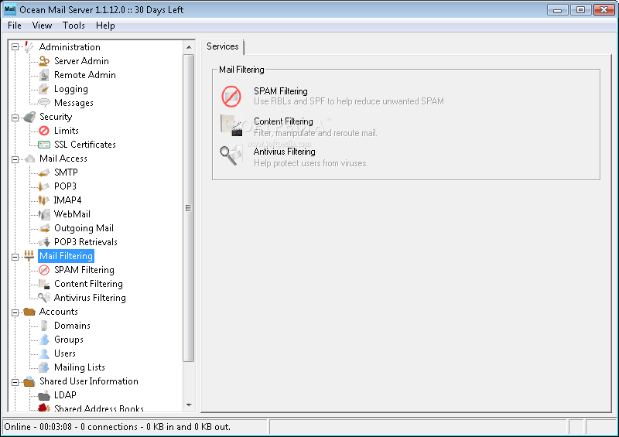Select SSL Certificates in the tree
619x437 pixels.
[x=85, y=145]
